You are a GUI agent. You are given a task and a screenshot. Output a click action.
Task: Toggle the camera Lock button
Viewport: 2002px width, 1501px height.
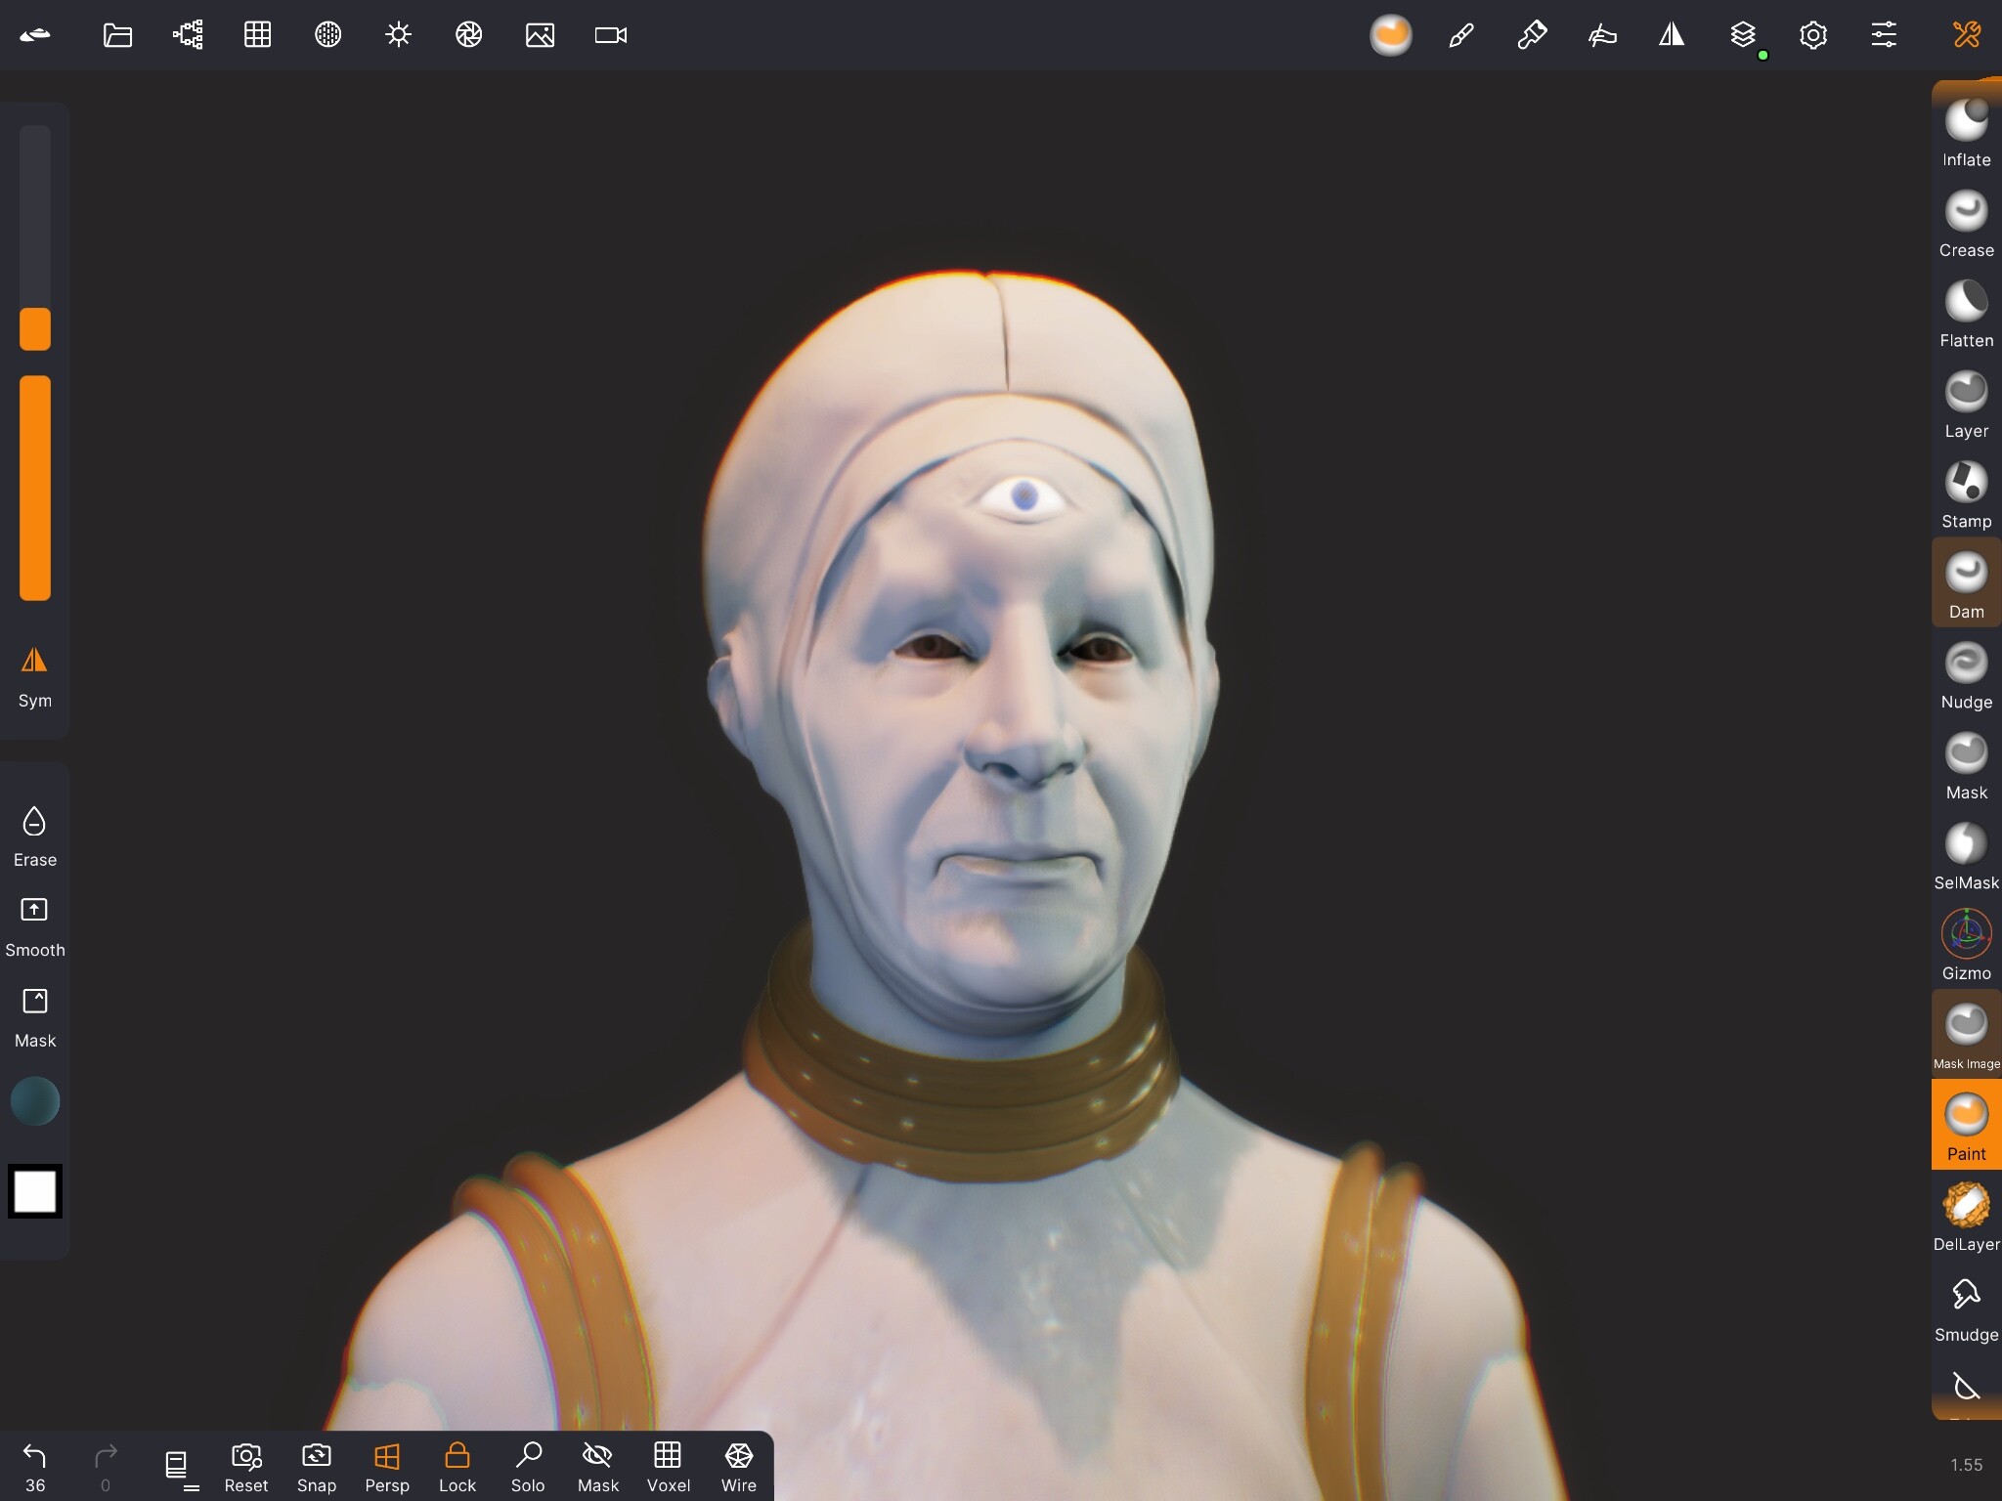point(457,1468)
